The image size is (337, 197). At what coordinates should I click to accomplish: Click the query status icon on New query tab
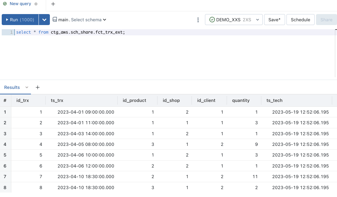pos(5,4)
